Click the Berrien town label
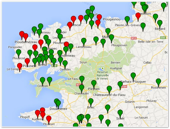The height and width of the screenshot is (129, 170). [115, 63]
